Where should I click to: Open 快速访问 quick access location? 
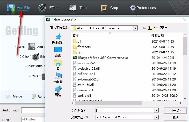[58, 39]
